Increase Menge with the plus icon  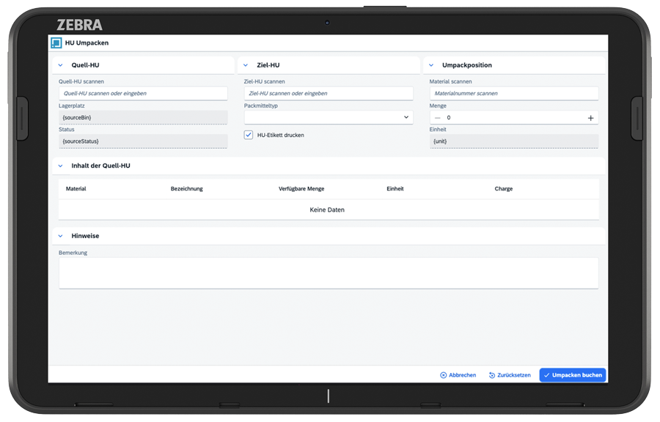pyautogui.click(x=590, y=118)
